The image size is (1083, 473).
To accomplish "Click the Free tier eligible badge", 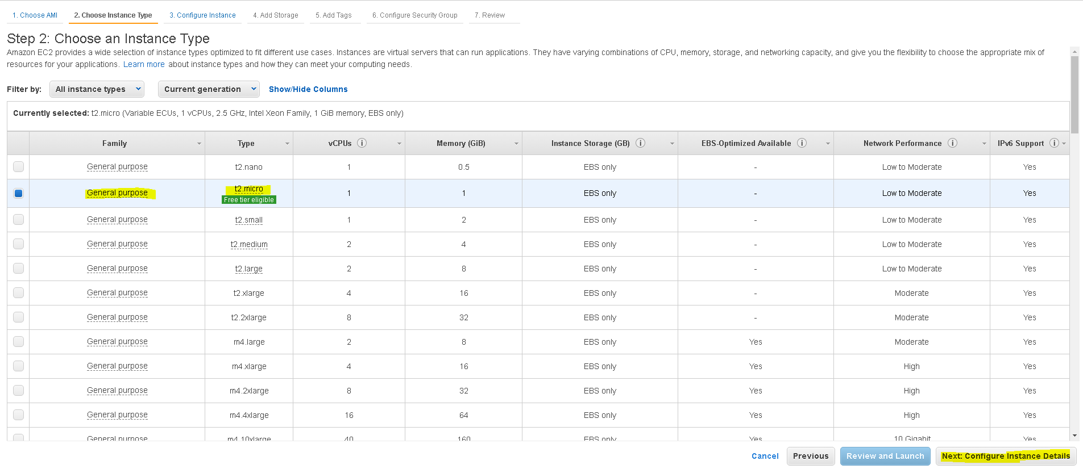I will tap(249, 200).
